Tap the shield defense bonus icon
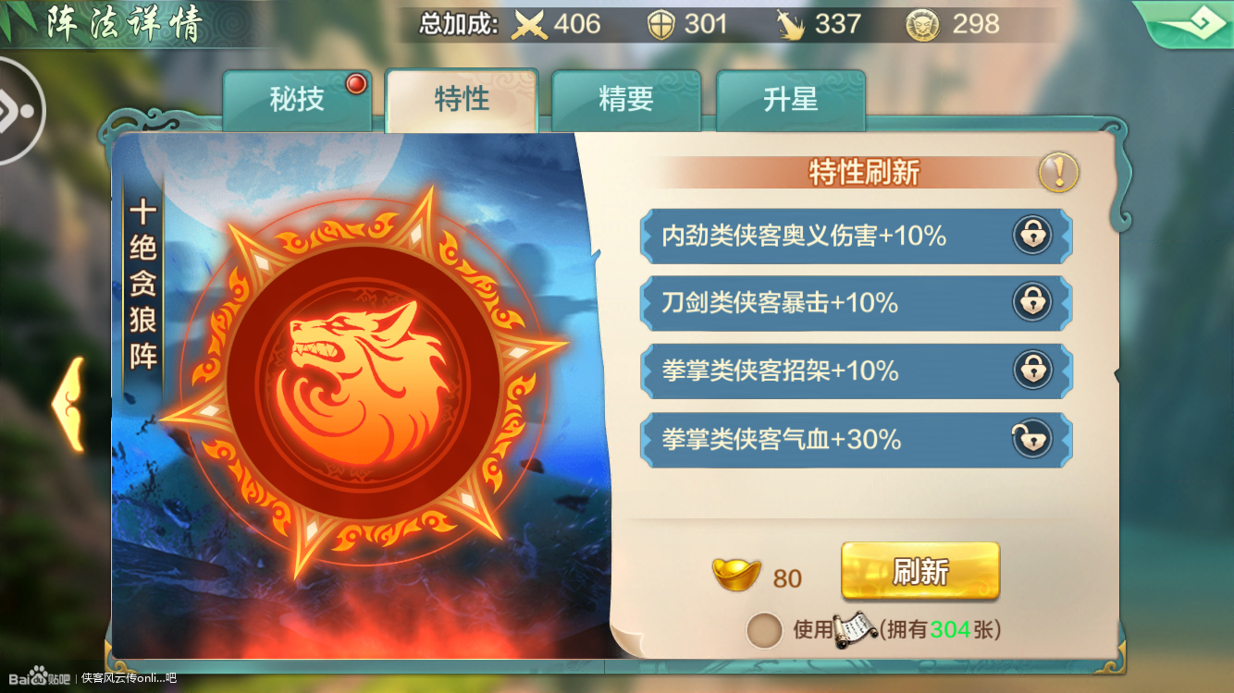This screenshot has height=693, width=1234. [x=662, y=24]
